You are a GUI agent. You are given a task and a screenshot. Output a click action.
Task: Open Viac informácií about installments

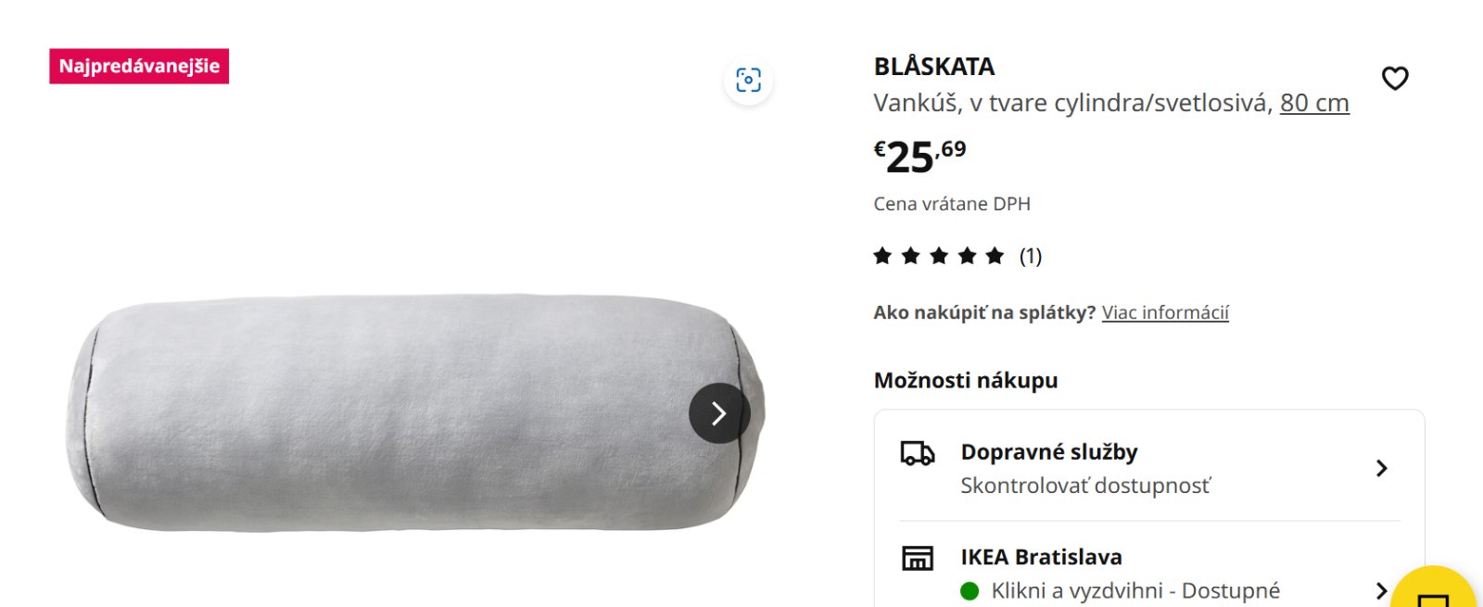point(1165,312)
